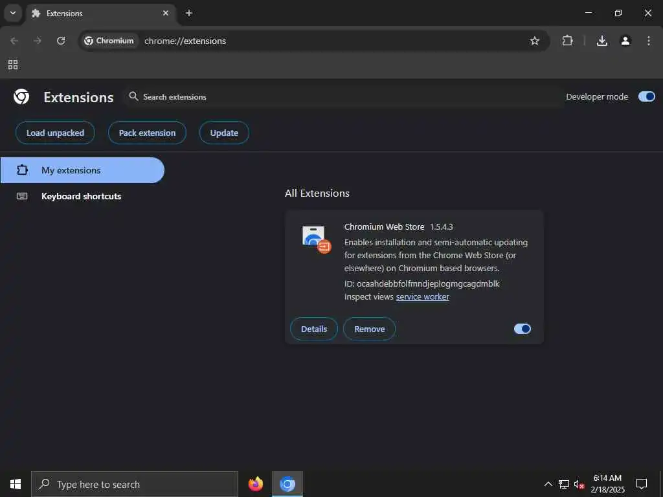Open Keyboard shortcuts in sidebar
663x497 pixels.
click(x=82, y=196)
